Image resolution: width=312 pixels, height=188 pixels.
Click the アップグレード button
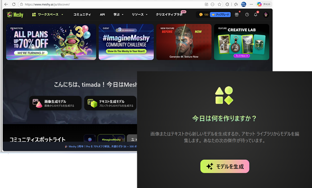pos(221,15)
